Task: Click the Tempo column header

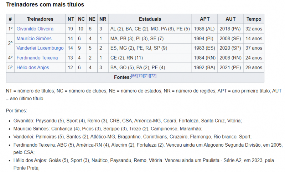Action: click(x=254, y=19)
